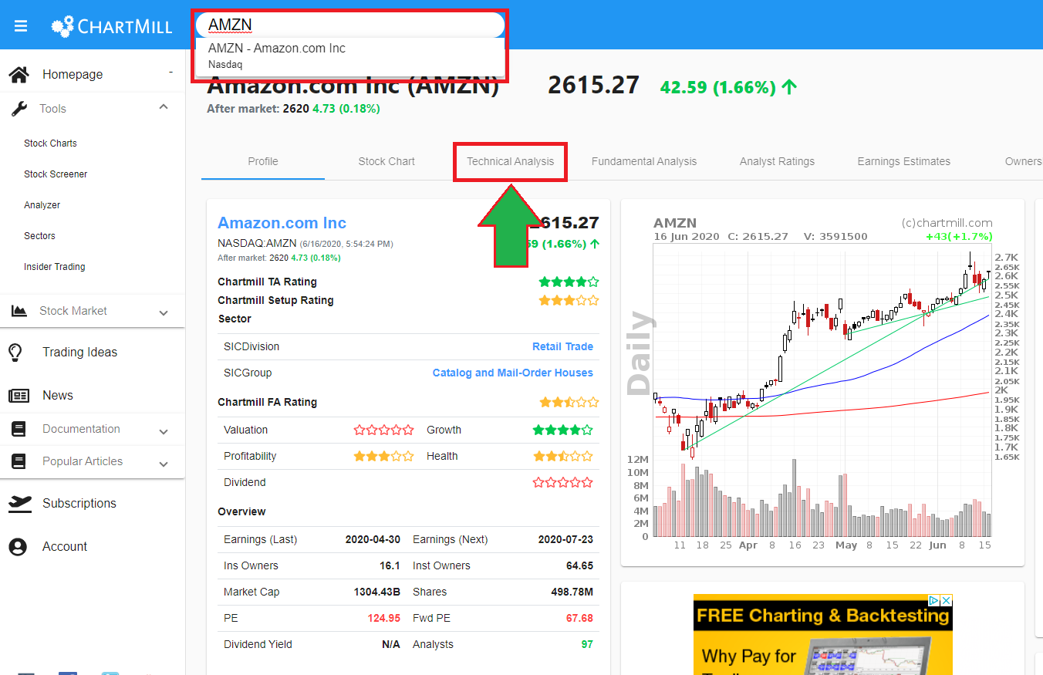Click the Trading Ideas lightbulb icon
Screen dimensions: 1043x675
coord(15,353)
